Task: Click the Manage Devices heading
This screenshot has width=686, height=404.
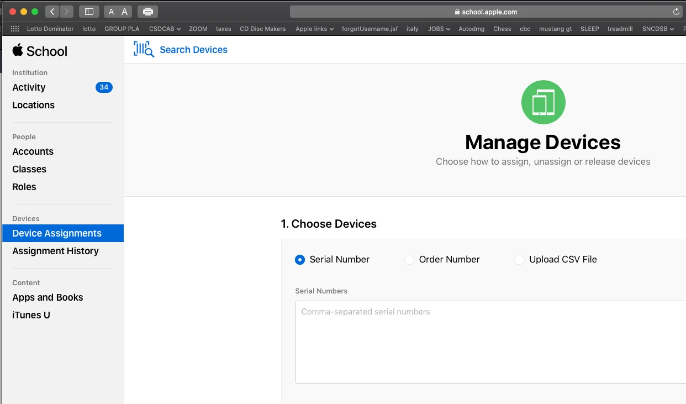Action: (543, 143)
